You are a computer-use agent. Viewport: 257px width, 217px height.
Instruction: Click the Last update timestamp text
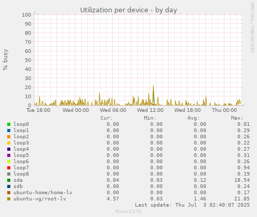point(192,205)
